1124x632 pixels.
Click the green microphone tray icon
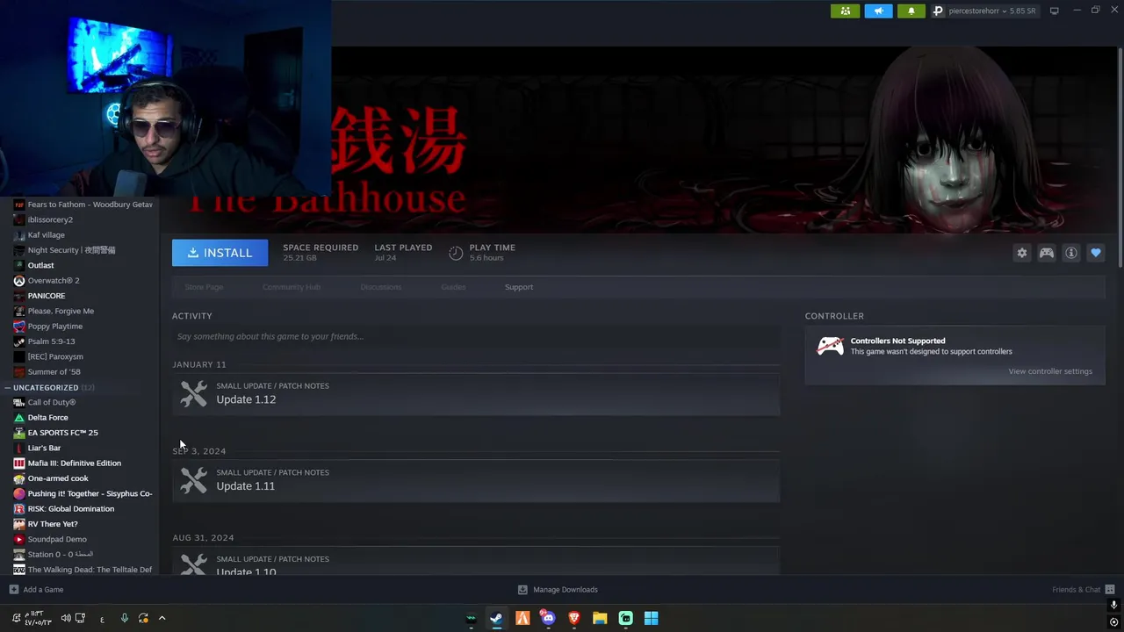[x=124, y=618]
